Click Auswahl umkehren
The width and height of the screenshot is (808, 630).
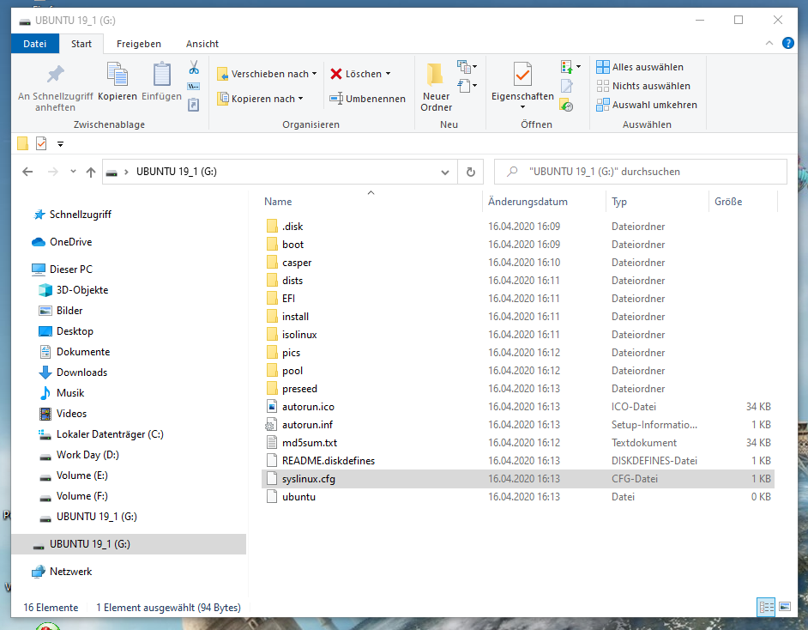click(647, 105)
